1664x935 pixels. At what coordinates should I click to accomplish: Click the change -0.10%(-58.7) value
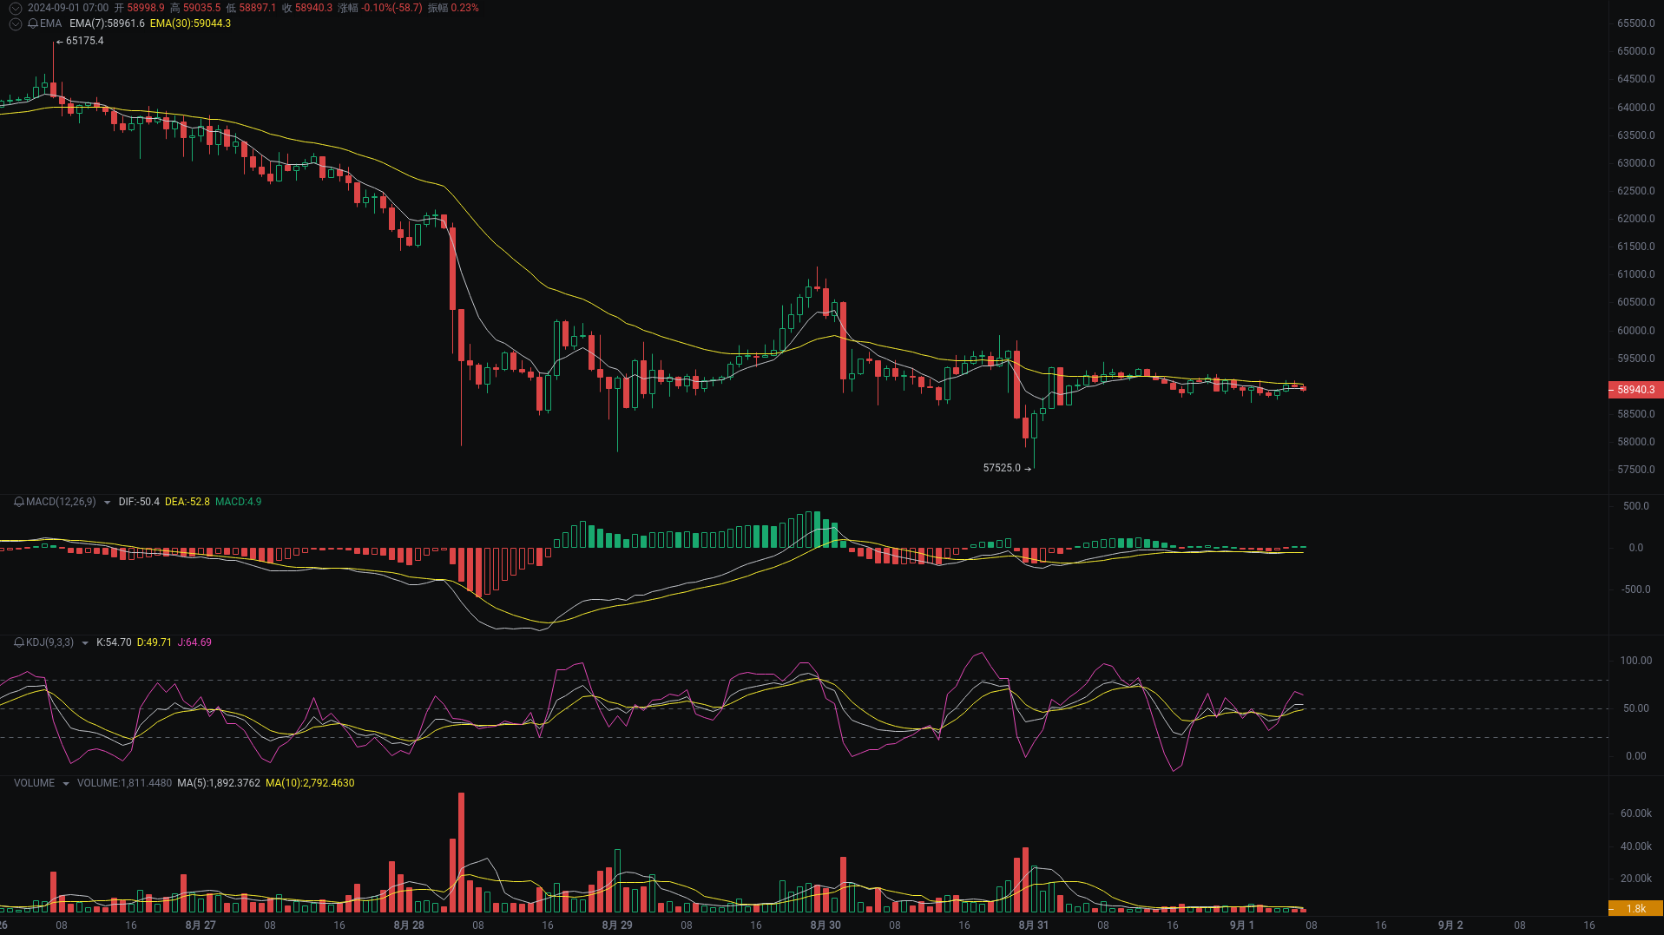pos(391,8)
